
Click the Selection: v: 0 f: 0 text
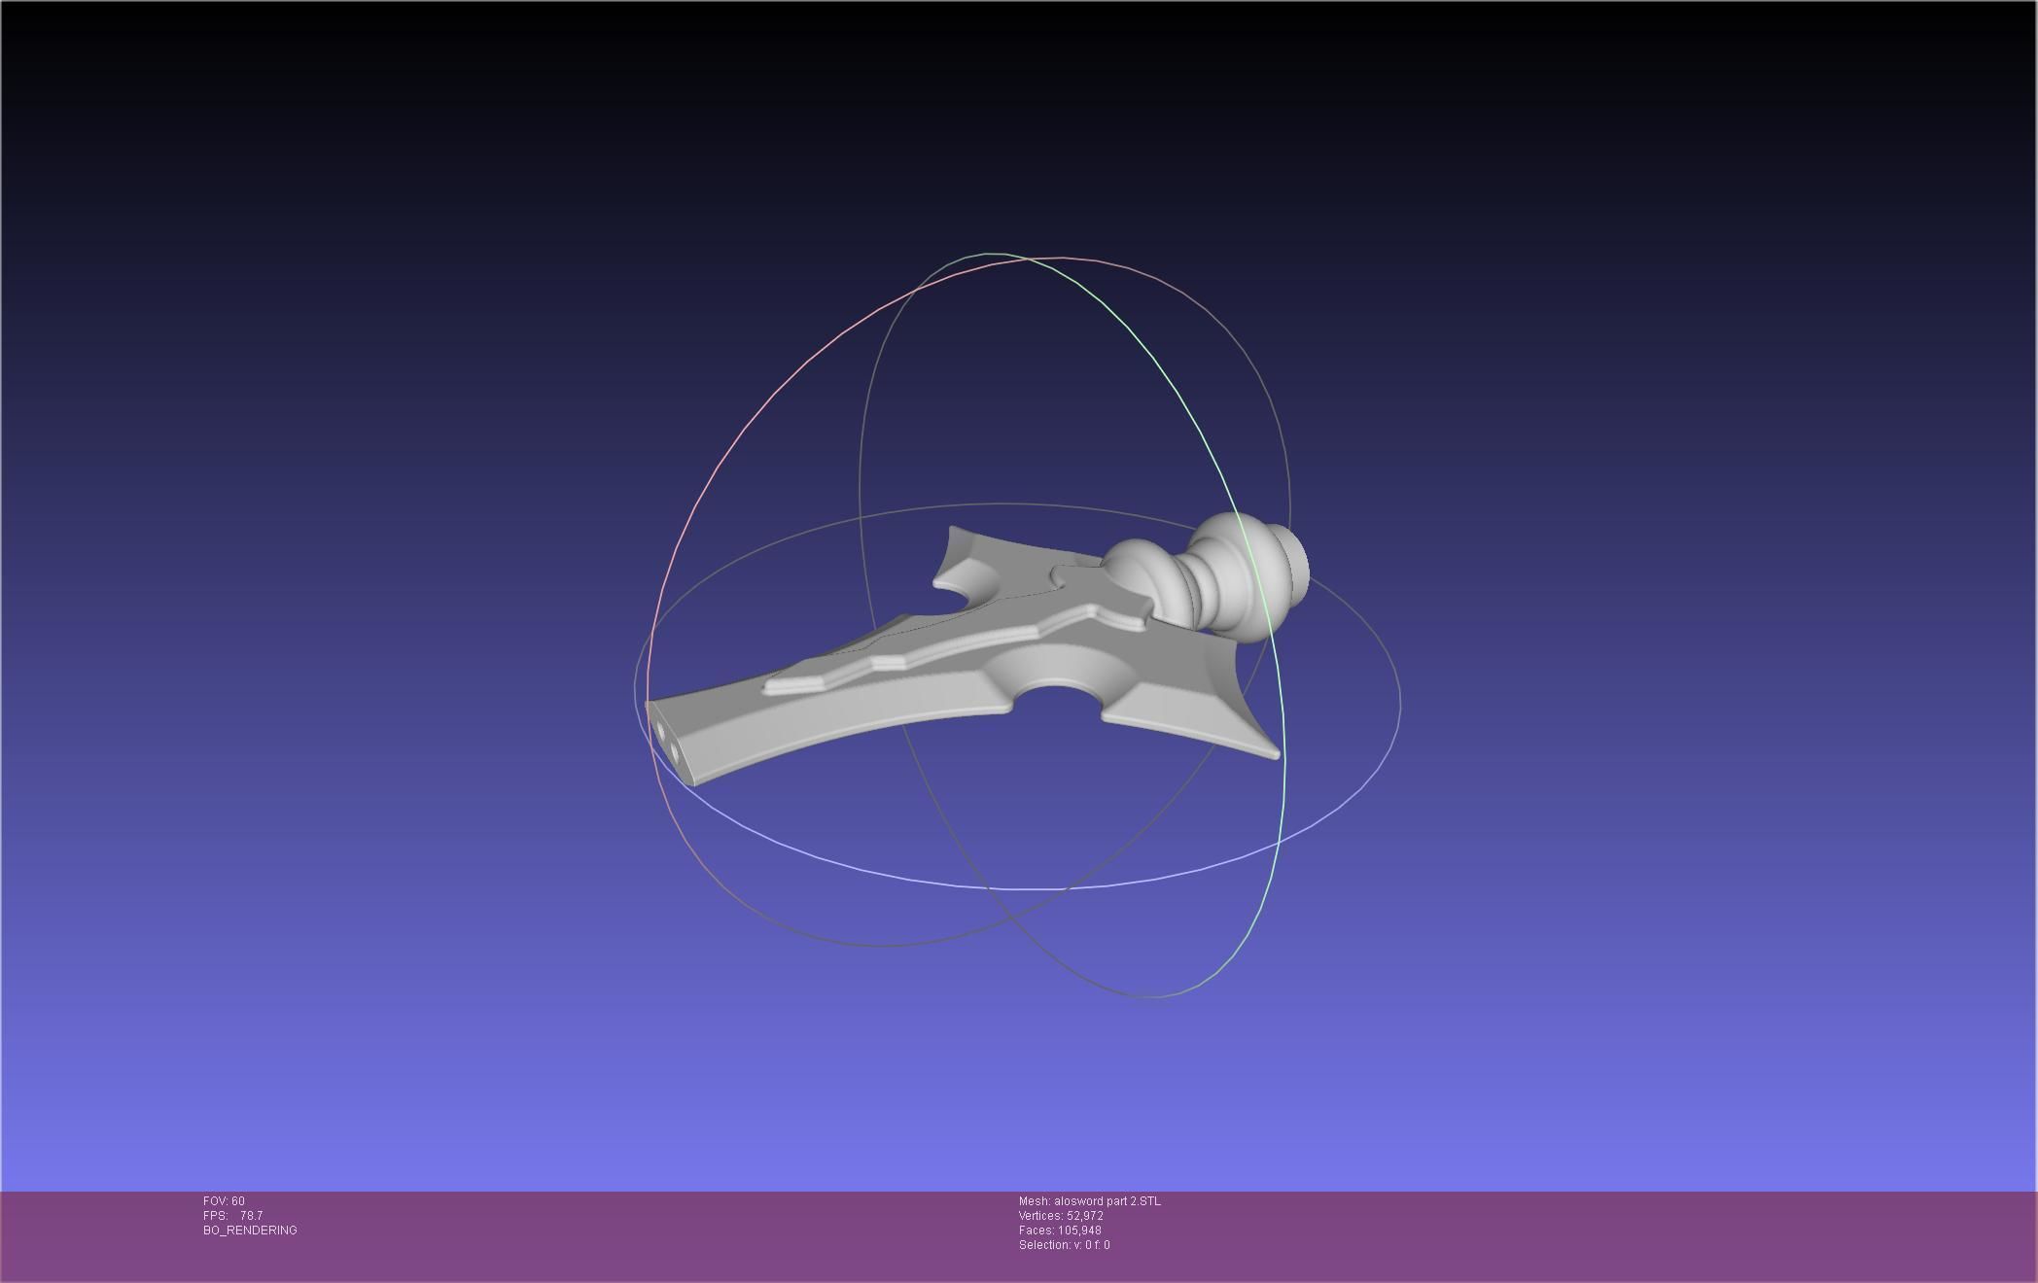[x=1064, y=1245]
